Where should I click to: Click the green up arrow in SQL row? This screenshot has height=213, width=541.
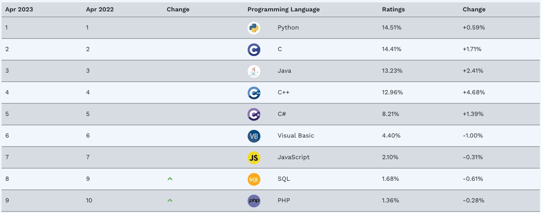click(x=170, y=179)
